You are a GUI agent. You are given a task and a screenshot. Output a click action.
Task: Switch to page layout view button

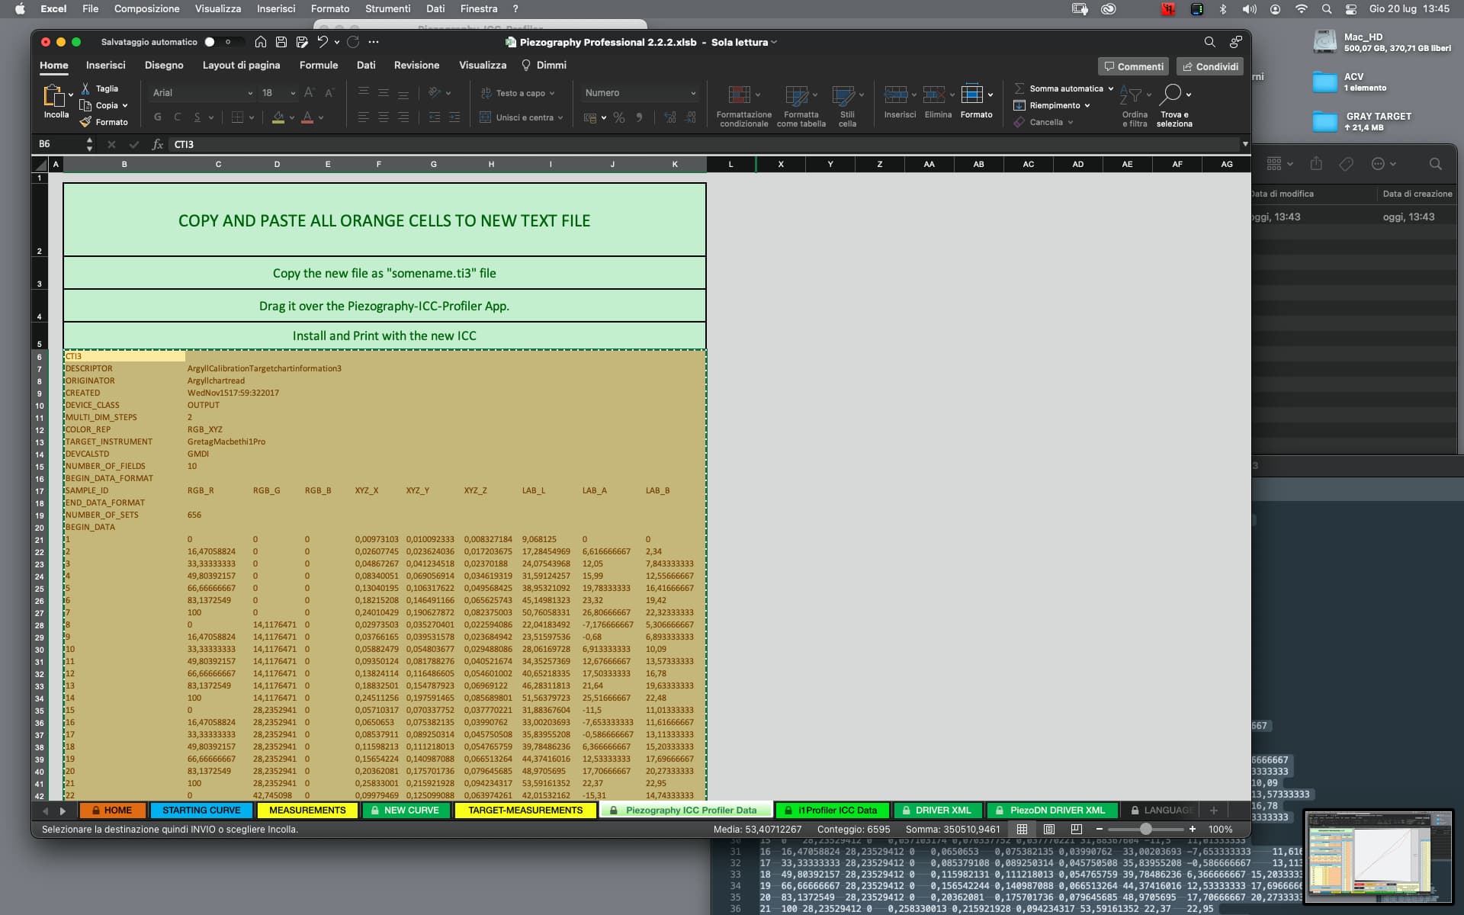pos(1049,829)
